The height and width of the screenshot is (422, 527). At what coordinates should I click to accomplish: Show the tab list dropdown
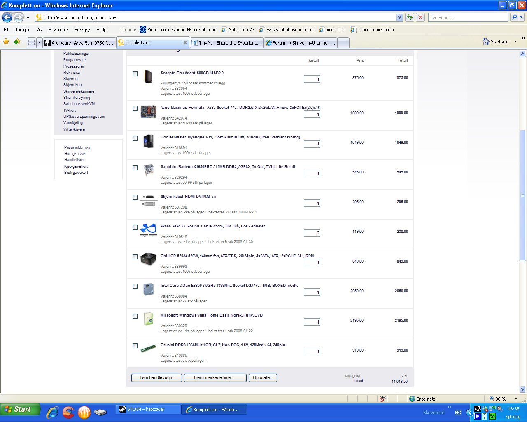[x=40, y=42]
